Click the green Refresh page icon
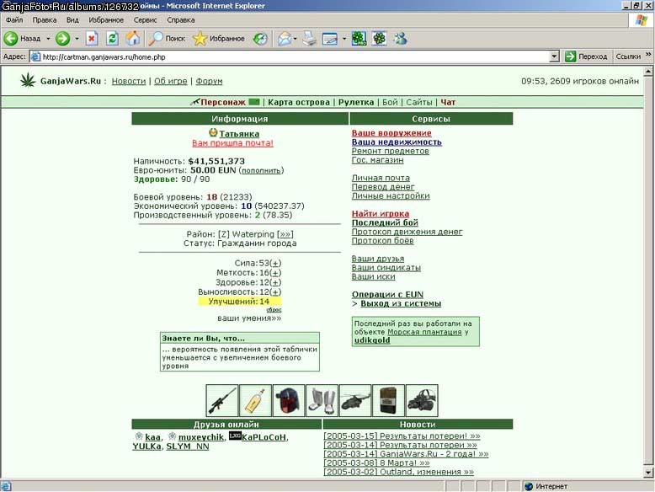This screenshot has height=492, width=655. [112, 39]
